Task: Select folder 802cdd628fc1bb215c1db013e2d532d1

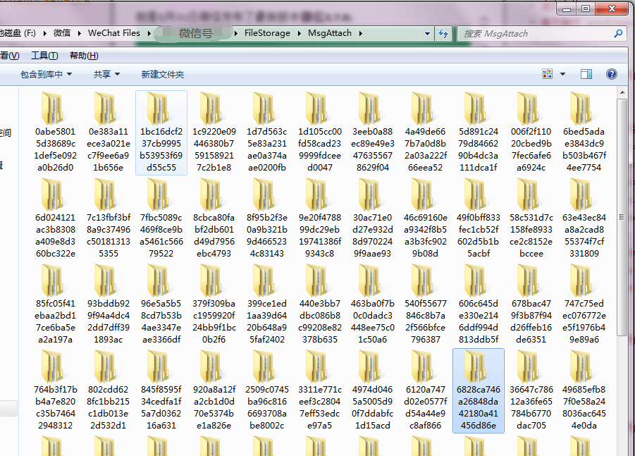Action: coord(108,390)
